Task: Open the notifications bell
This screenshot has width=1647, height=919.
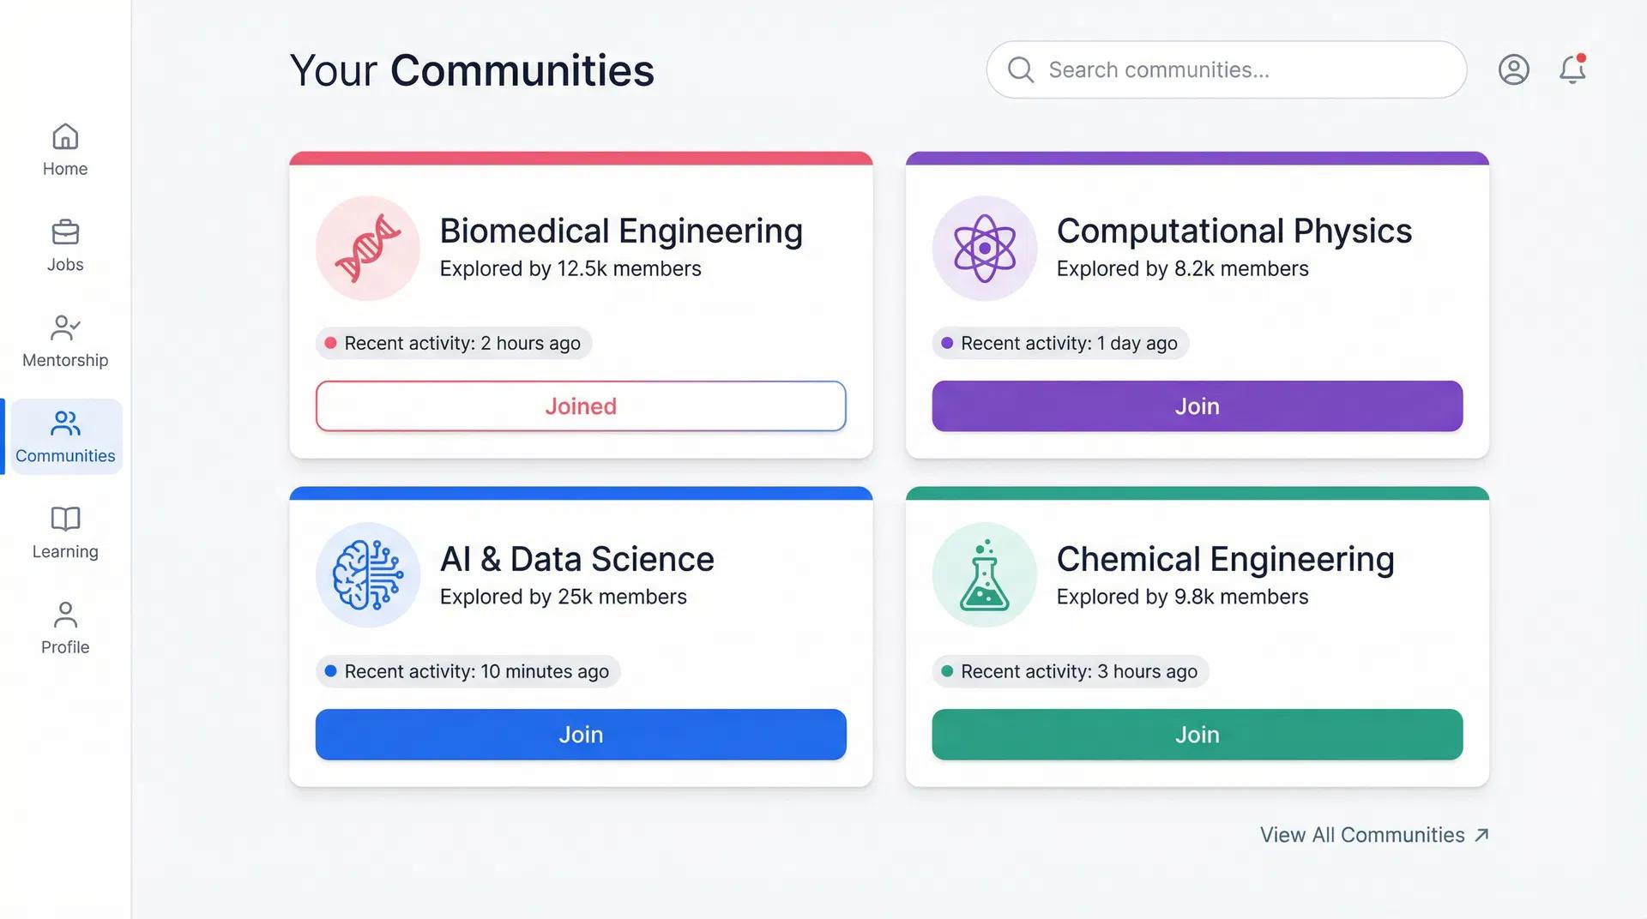Action: tap(1572, 69)
